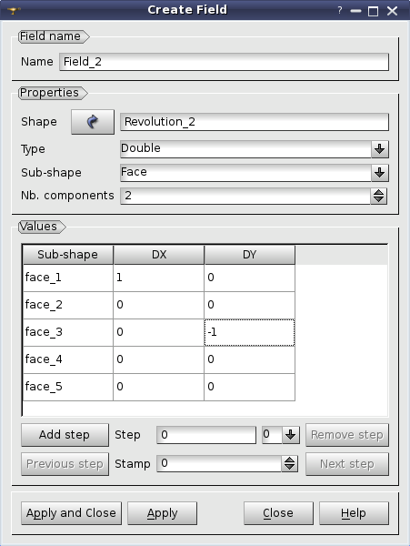Click the Step value input field
Image resolution: width=410 pixels, height=546 pixels.
pos(206,435)
